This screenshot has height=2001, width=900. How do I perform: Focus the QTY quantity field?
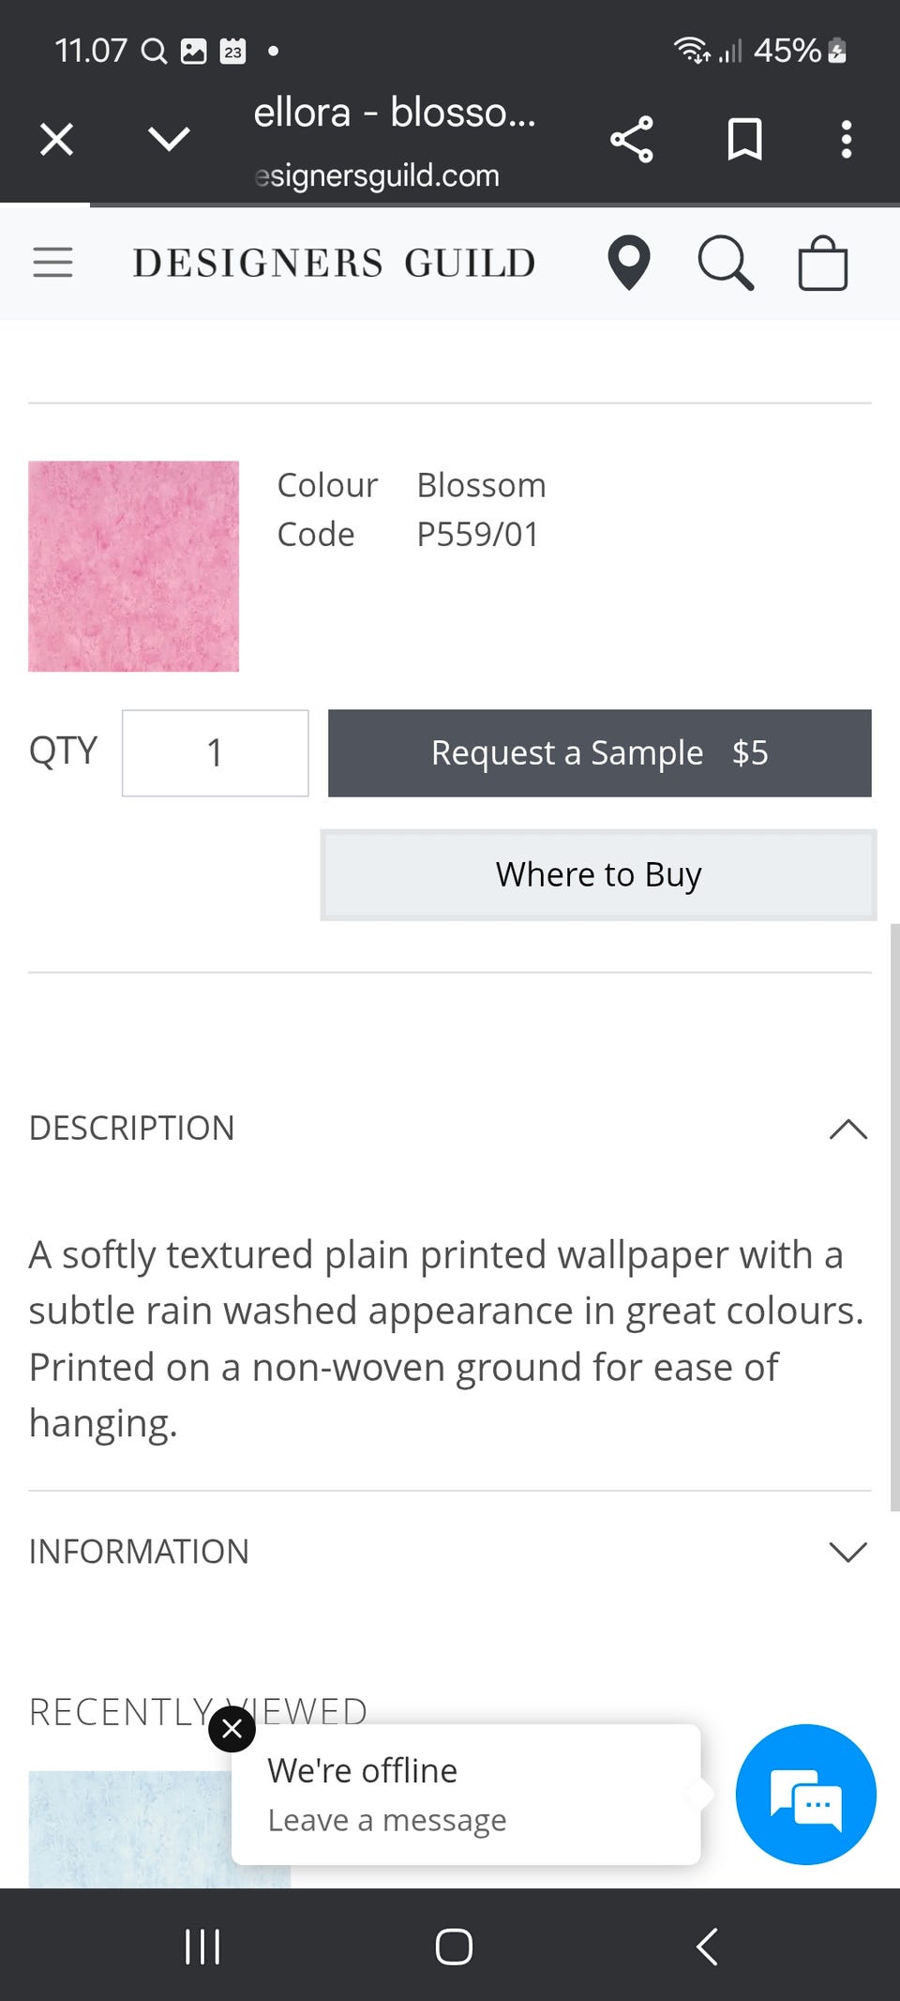(216, 753)
